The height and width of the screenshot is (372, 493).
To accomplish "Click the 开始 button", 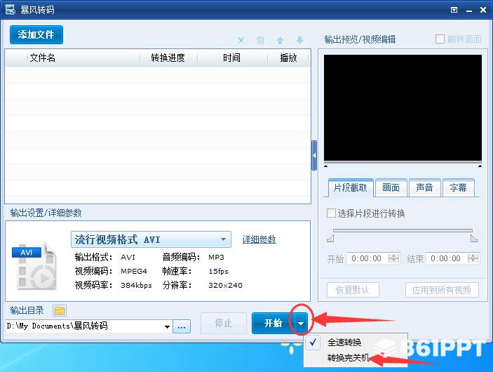I will click(x=273, y=323).
